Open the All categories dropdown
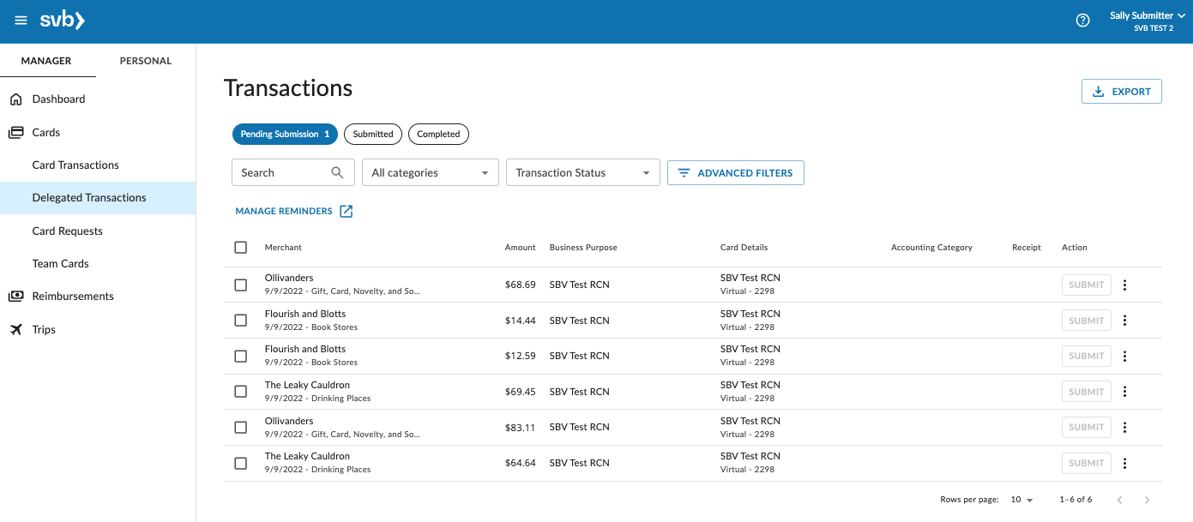Viewport: 1193px width, 522px height. (431, 172)
